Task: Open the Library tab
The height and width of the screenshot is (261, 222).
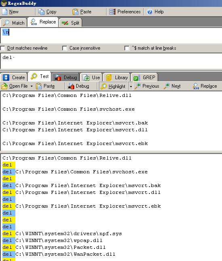Action: (x=117, y=78)
